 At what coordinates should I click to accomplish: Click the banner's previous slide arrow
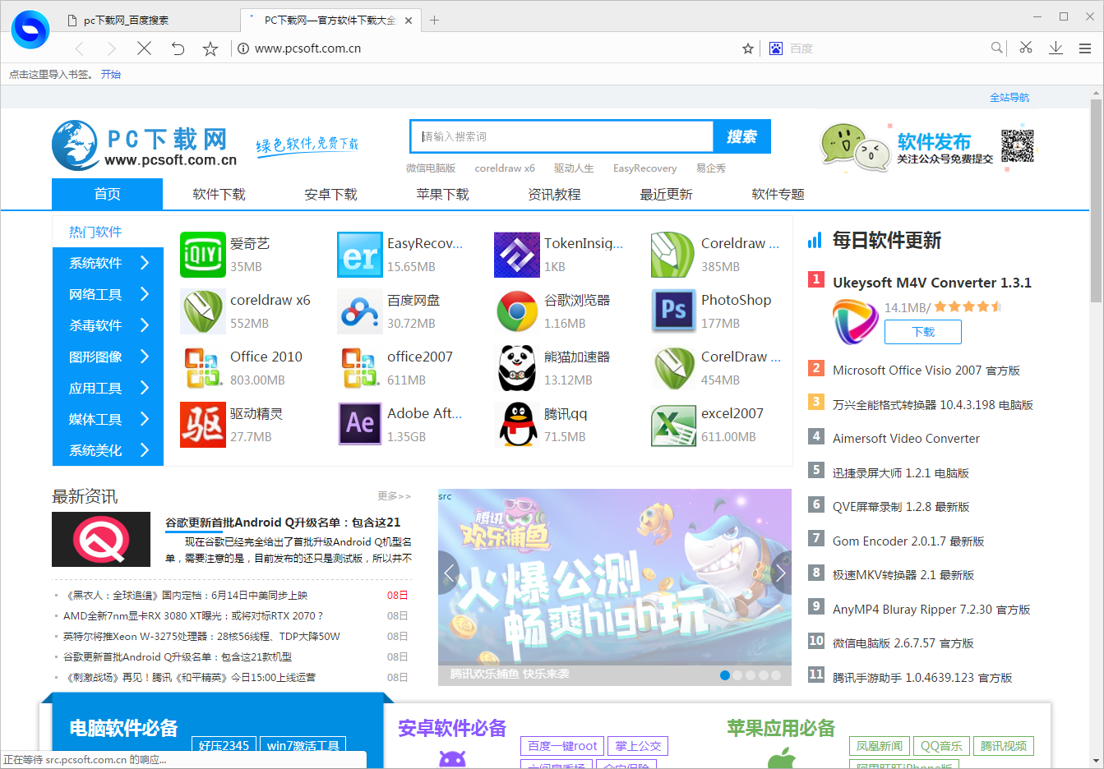click(x=449, y=573)
